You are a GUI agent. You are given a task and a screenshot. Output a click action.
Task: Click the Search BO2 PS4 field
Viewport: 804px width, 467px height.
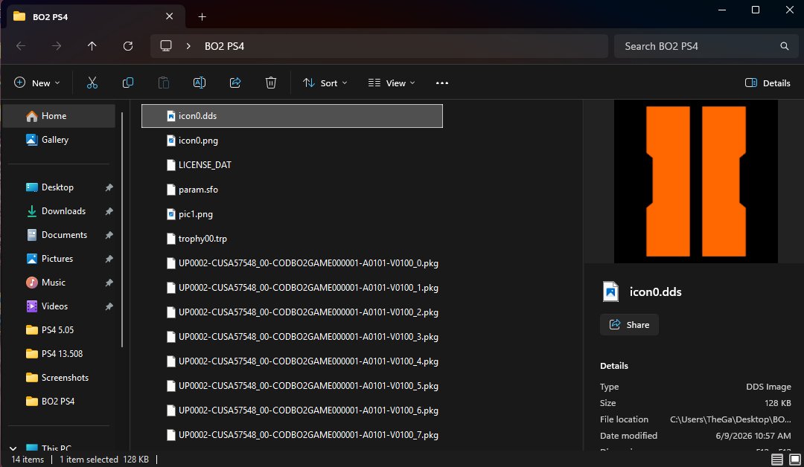point(706,46)
